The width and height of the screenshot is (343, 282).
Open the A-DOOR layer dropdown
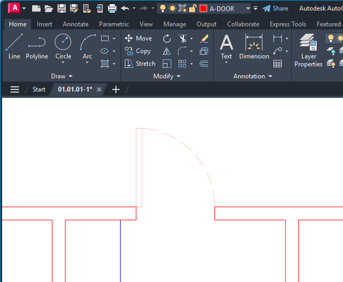pyautogui.click(x=248, y=8)
